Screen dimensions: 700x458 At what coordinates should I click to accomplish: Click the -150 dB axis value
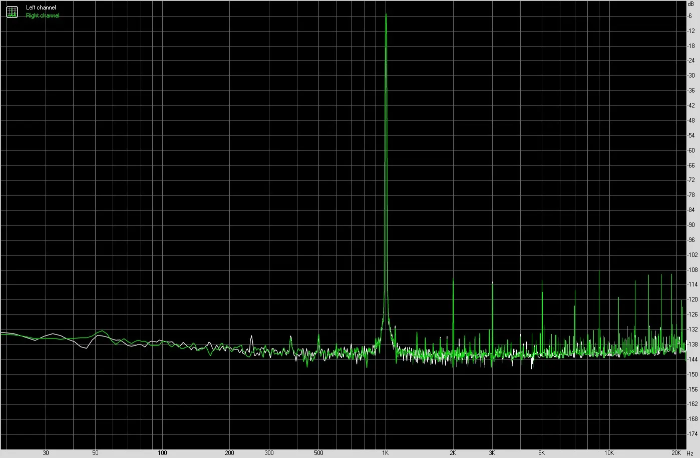692,374
